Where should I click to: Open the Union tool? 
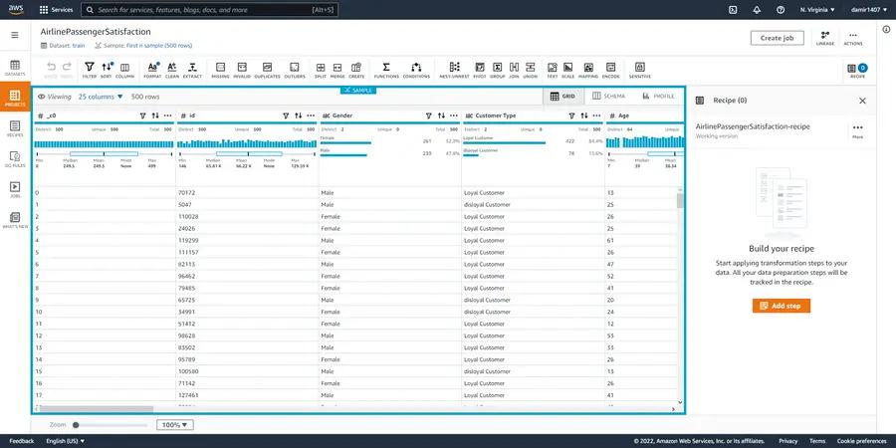point(531,70)
